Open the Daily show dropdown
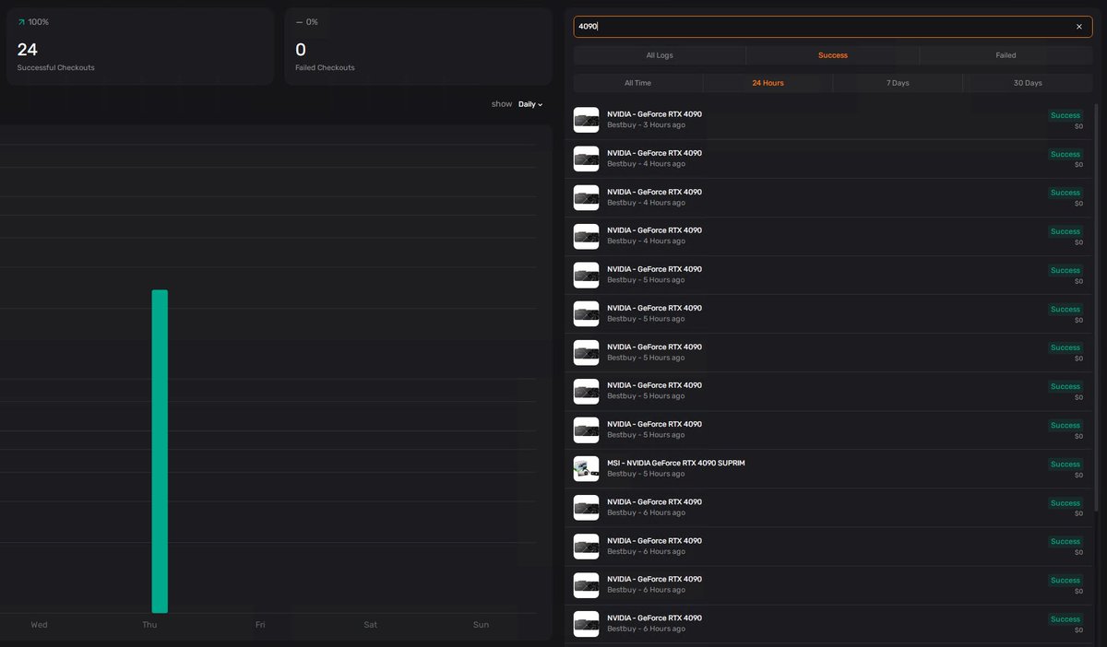 pyautogui.click(x=530, y=104)
